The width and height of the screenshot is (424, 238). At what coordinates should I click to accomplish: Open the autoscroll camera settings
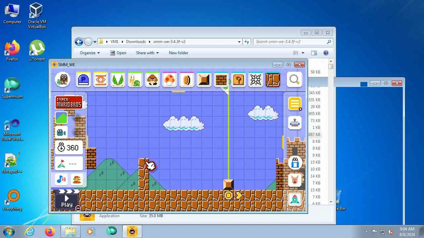pyautogui.click(x=61, y=133)
